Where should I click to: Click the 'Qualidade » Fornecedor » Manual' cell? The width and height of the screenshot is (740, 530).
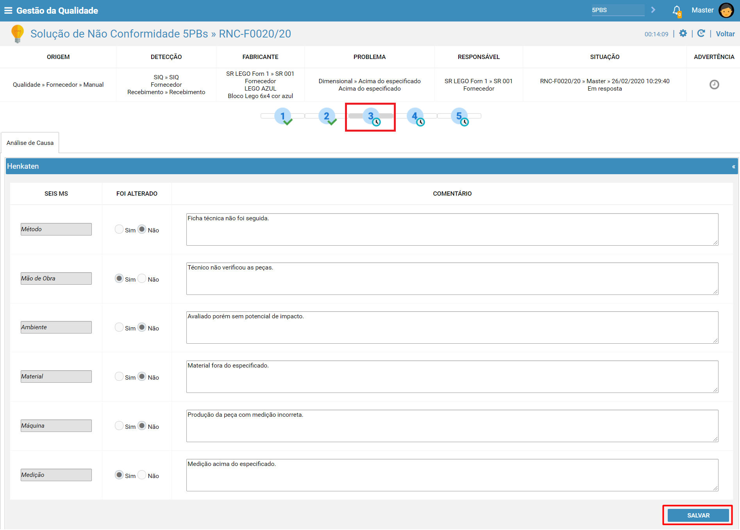coord(58,85)
